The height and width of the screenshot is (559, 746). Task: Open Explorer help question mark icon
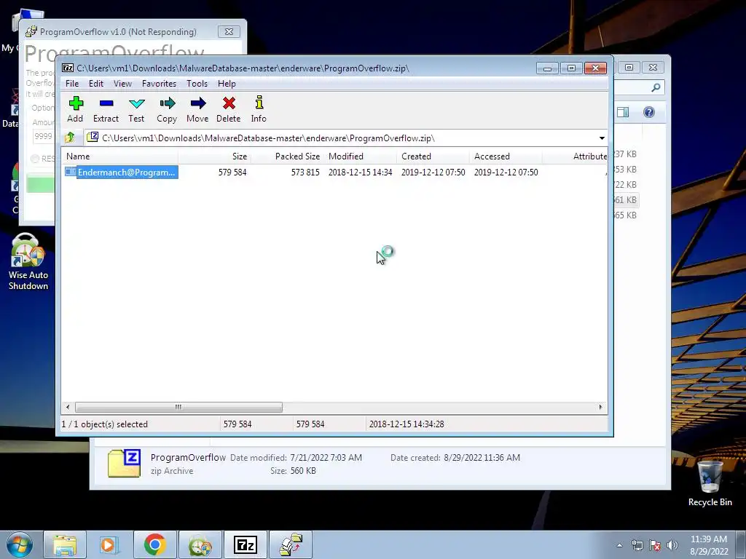coord(649,112)
